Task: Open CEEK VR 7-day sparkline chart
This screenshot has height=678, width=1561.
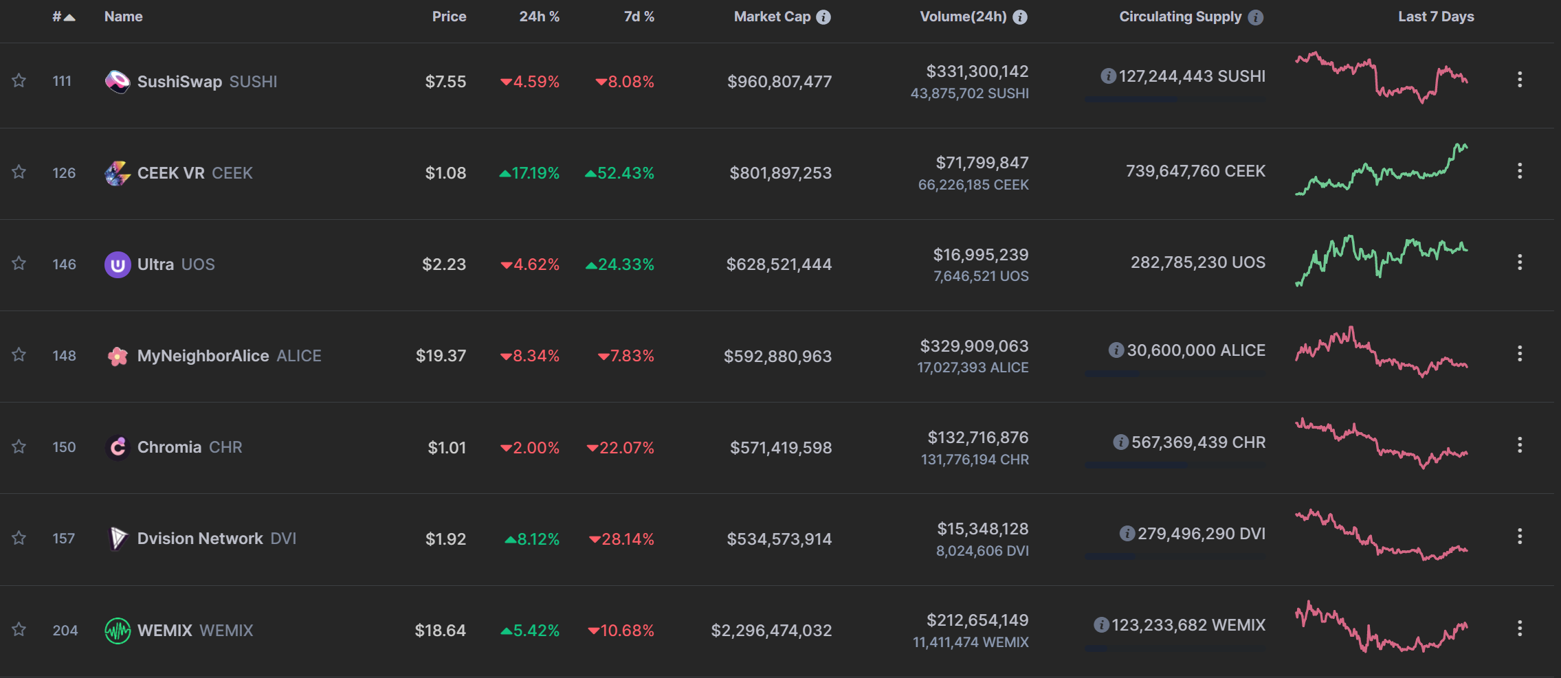Action: pyautogui.click(x=1382, y=170)
